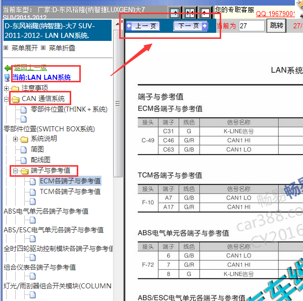The image size is (303, 301).
Task: Click the 菜单折叠 text
Action: [x=62, y=48]
